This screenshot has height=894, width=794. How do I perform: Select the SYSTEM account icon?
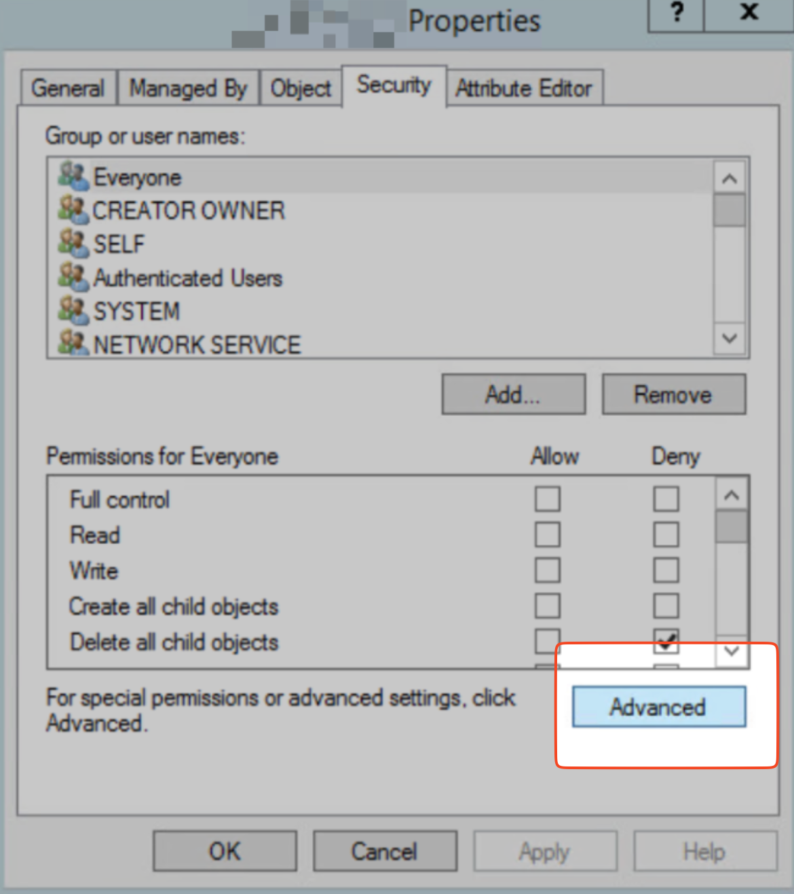[73, 311]
